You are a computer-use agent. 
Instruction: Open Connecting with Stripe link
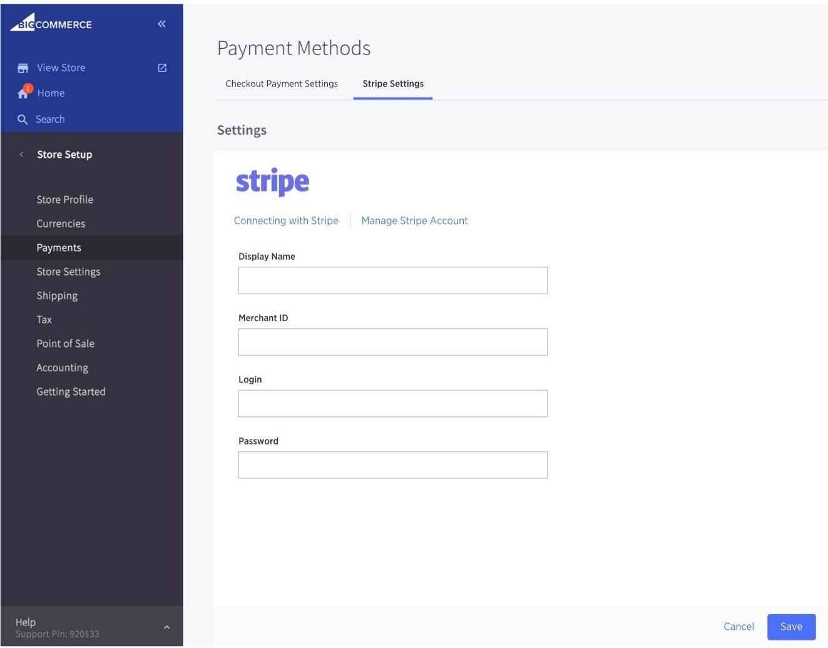tap(286, 220)
